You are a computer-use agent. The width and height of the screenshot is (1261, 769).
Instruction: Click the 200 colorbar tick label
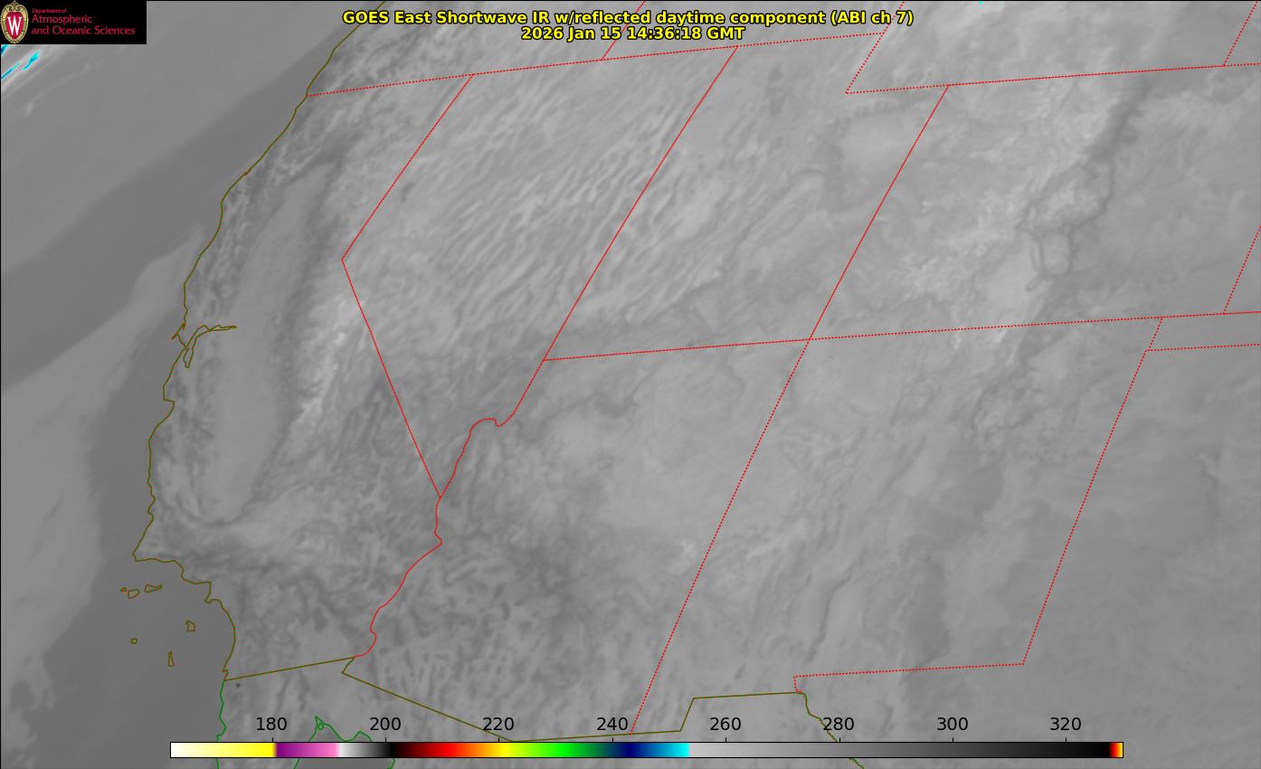[385, 724]
